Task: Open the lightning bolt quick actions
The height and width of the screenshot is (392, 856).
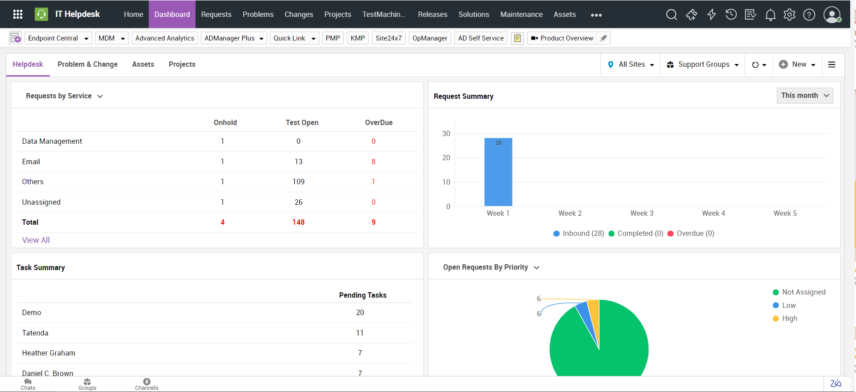Action: (711, 15)
